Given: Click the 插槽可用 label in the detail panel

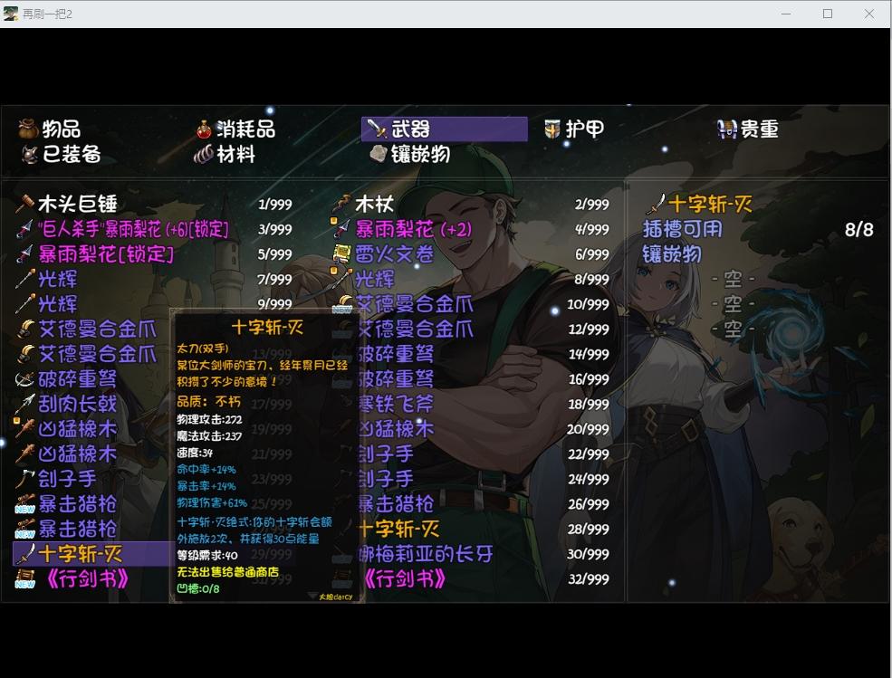Looking at the screenshot, I should coord(682,229).
